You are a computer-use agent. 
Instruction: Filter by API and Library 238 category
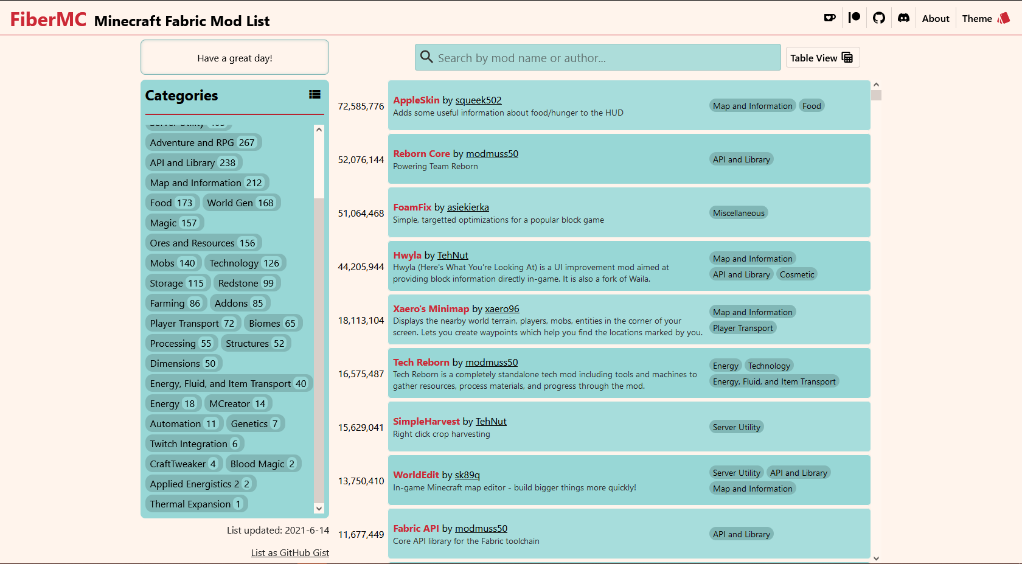pyautogui.click(x=193, y=162)
